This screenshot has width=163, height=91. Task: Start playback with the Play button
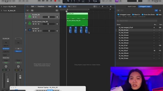click(x=51, y=1)
